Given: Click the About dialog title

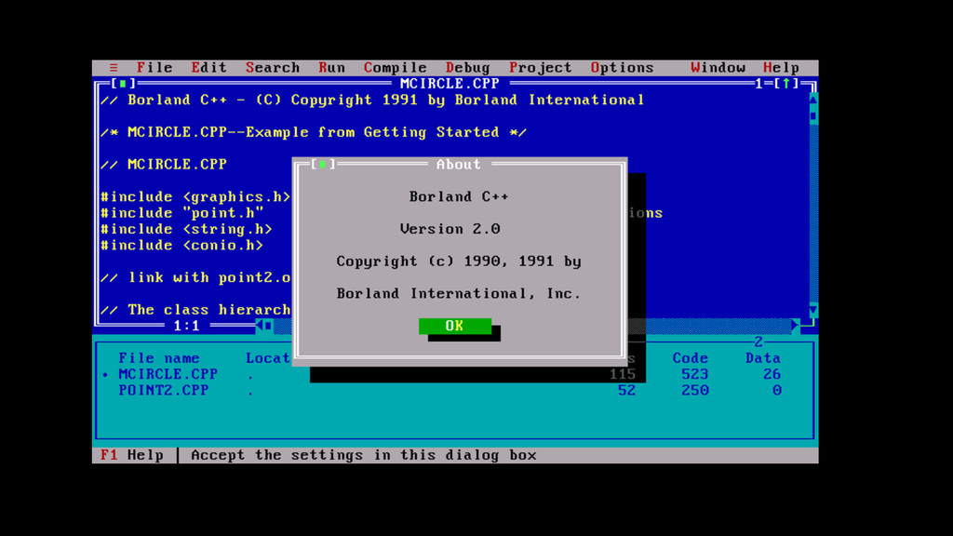Looking at the screenshot, I should 459,164.
